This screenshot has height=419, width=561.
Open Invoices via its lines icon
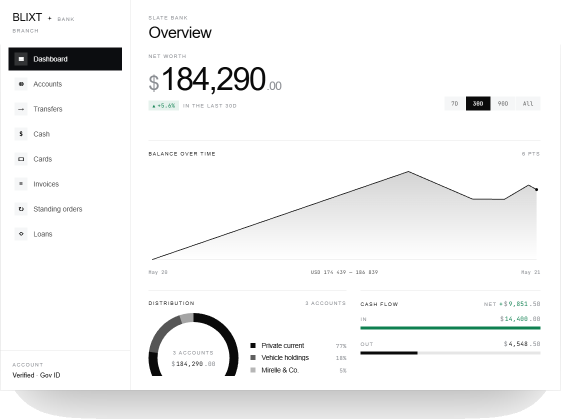click(21, 184)
